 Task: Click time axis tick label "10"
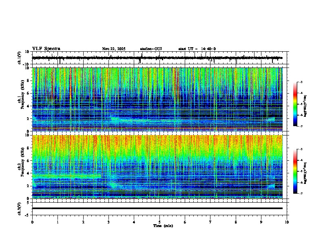point(287,222)
